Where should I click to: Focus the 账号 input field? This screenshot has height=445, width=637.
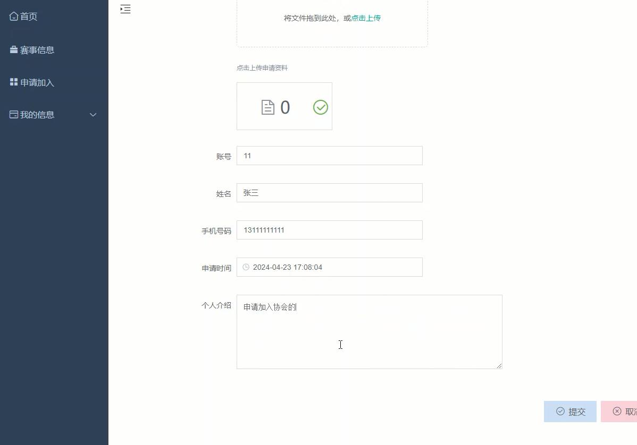330,156
